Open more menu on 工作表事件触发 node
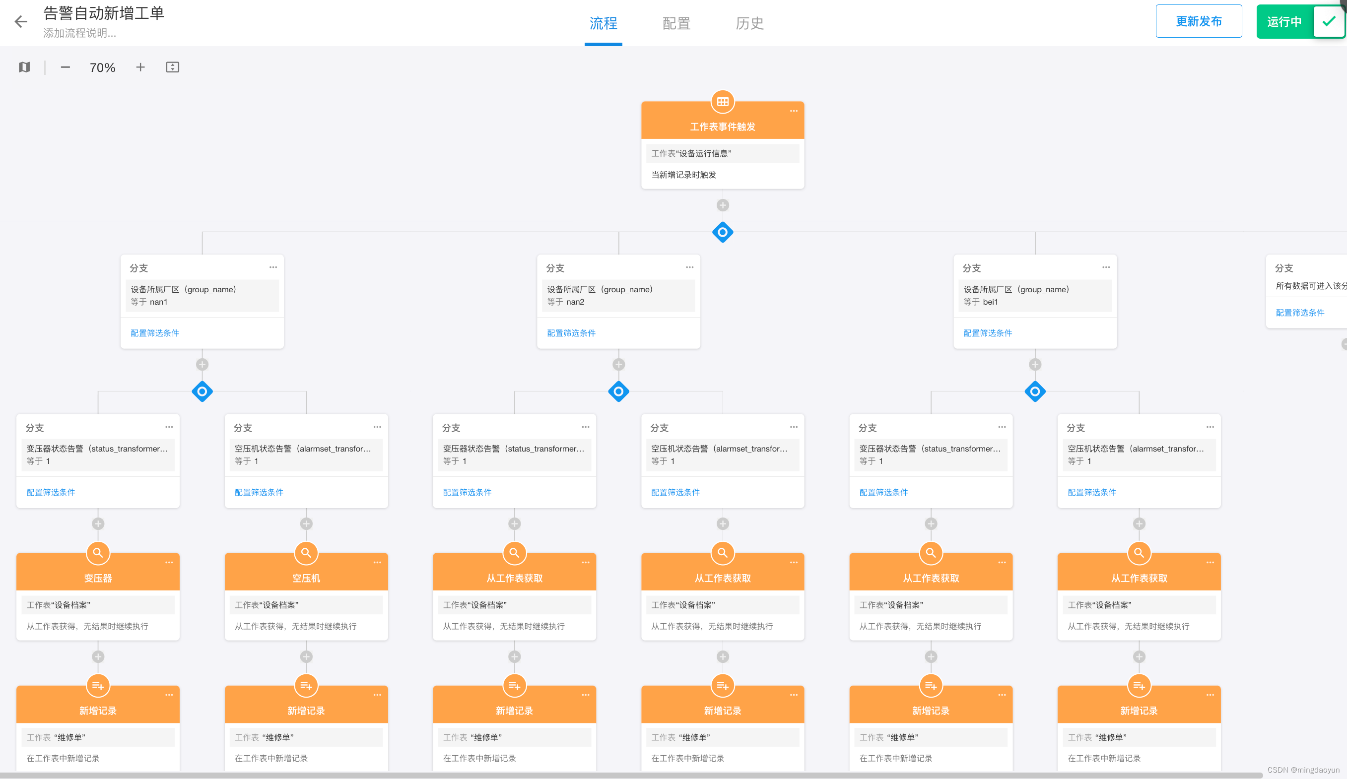 (x=794, y=111)
